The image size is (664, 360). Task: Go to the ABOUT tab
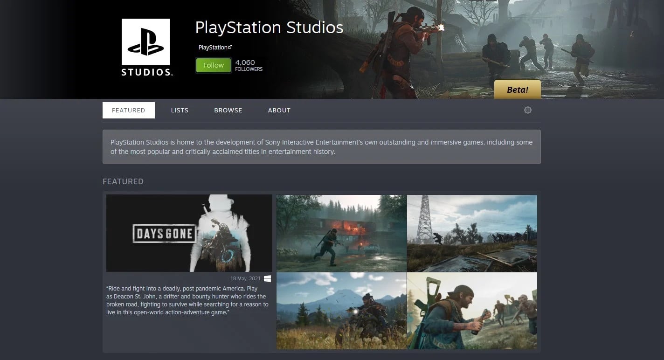point(279,110)
